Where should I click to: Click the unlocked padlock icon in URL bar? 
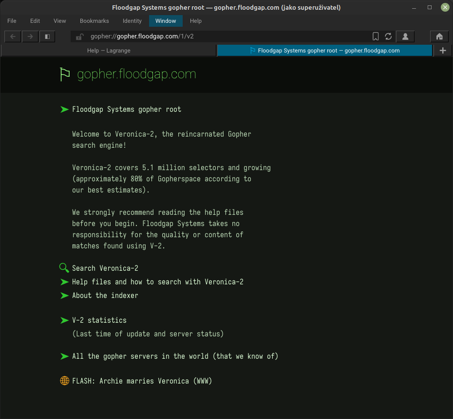coord(80,36)
